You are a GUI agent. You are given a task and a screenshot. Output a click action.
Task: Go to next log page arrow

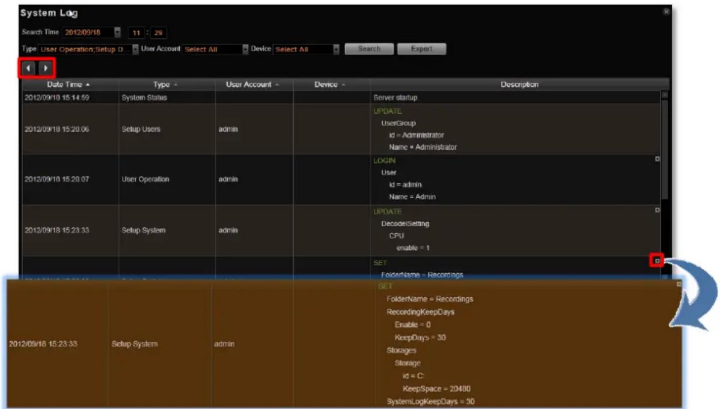46,68
